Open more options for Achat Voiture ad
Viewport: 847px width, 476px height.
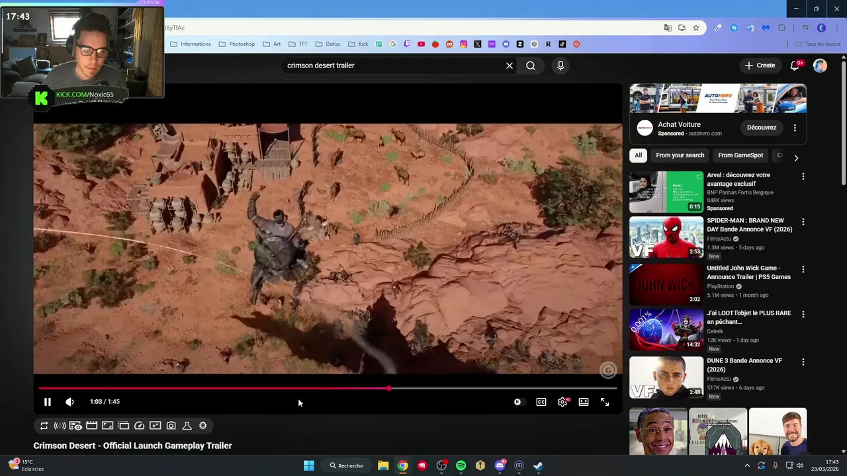795,128
